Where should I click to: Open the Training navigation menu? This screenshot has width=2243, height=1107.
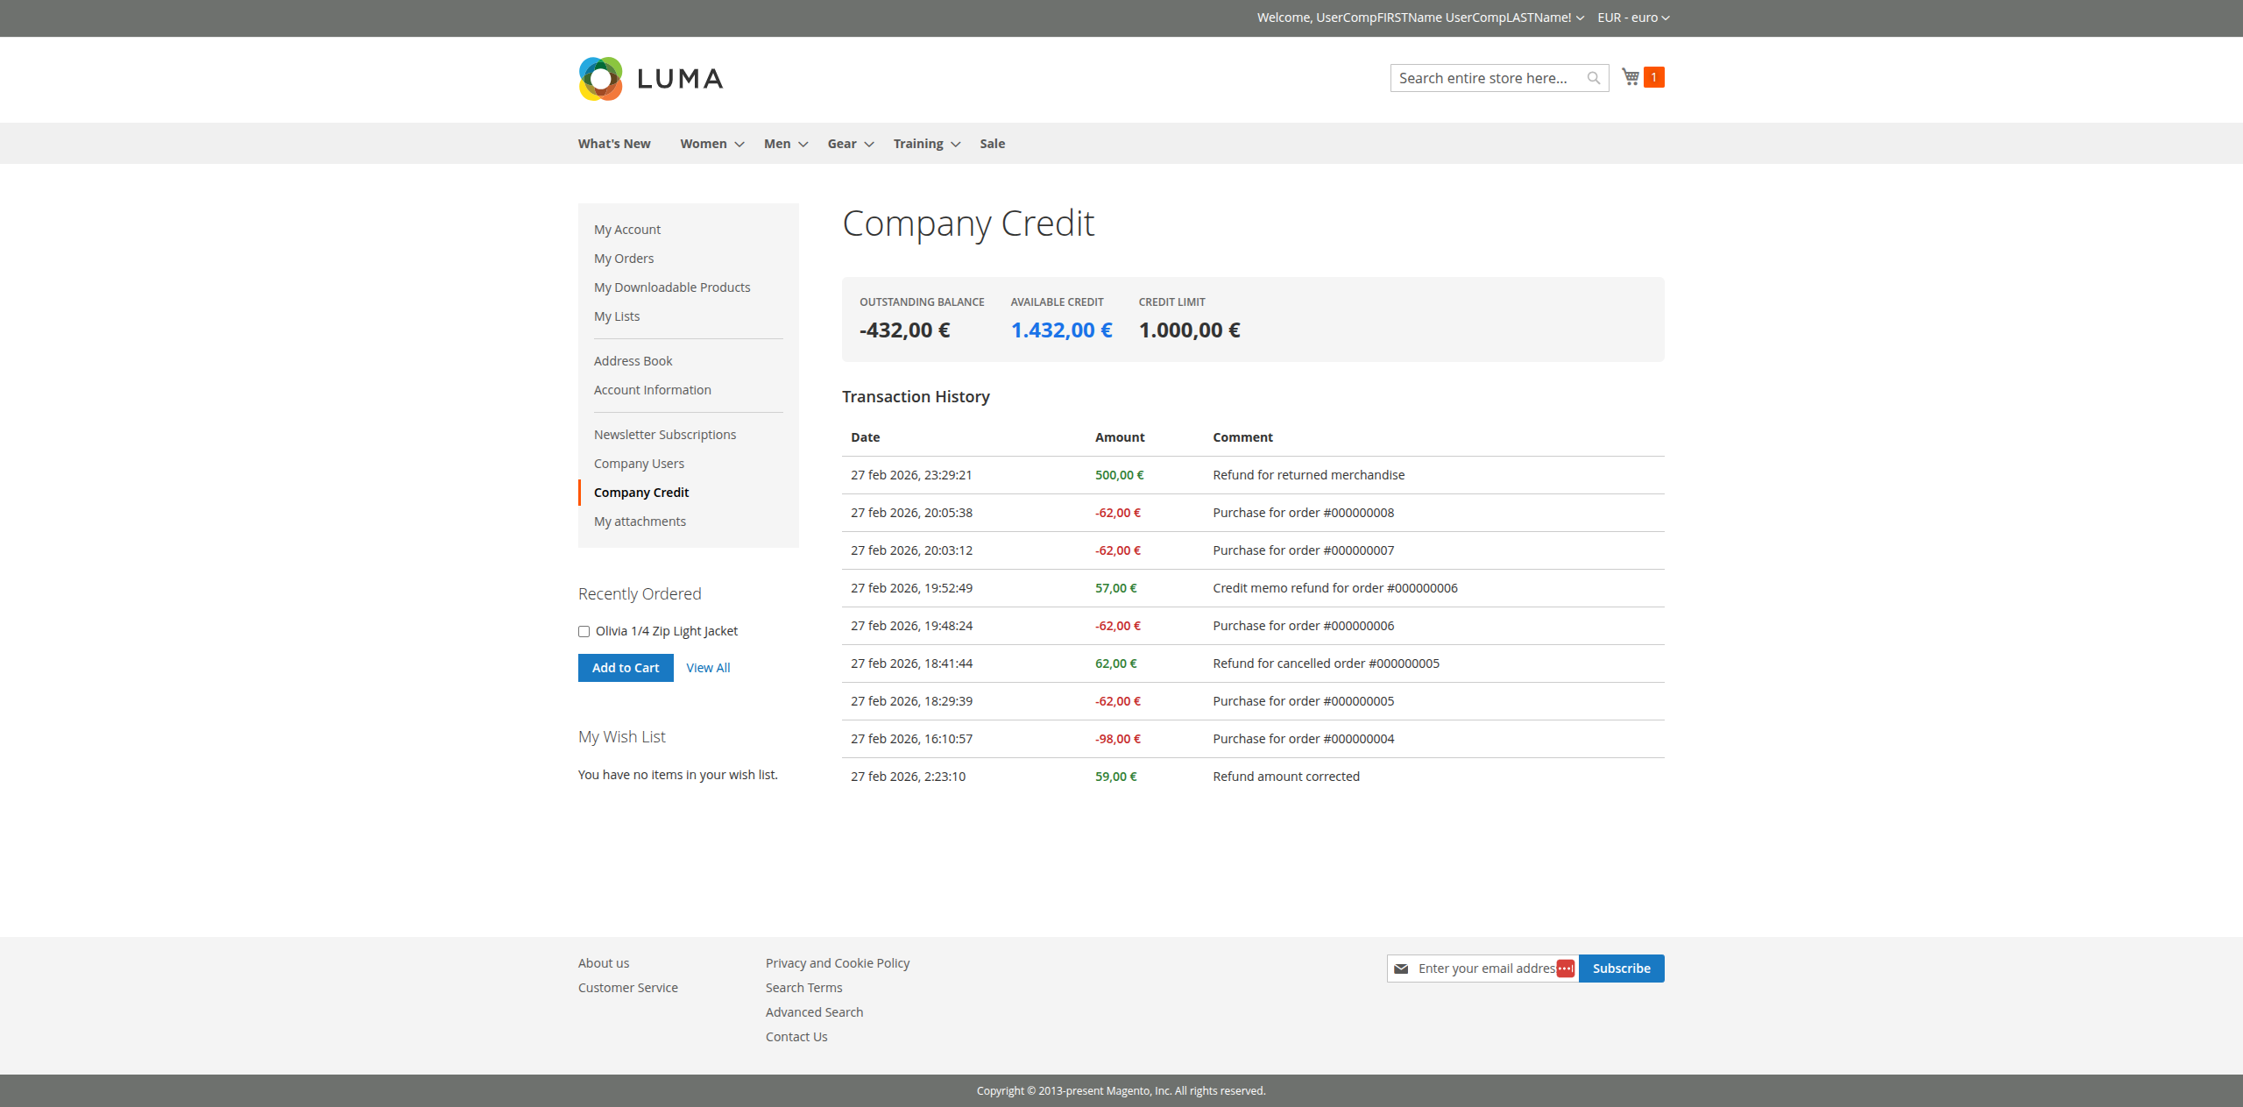point(918,144)
